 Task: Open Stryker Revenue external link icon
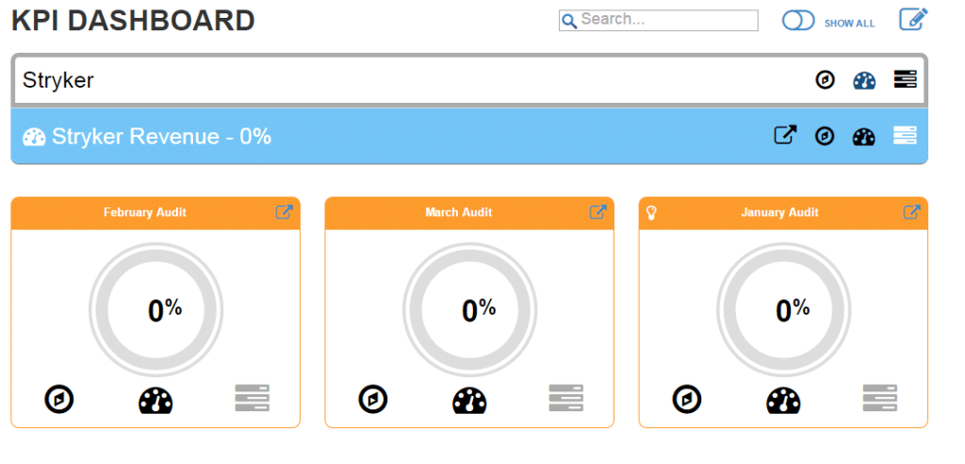pos(785,135)
